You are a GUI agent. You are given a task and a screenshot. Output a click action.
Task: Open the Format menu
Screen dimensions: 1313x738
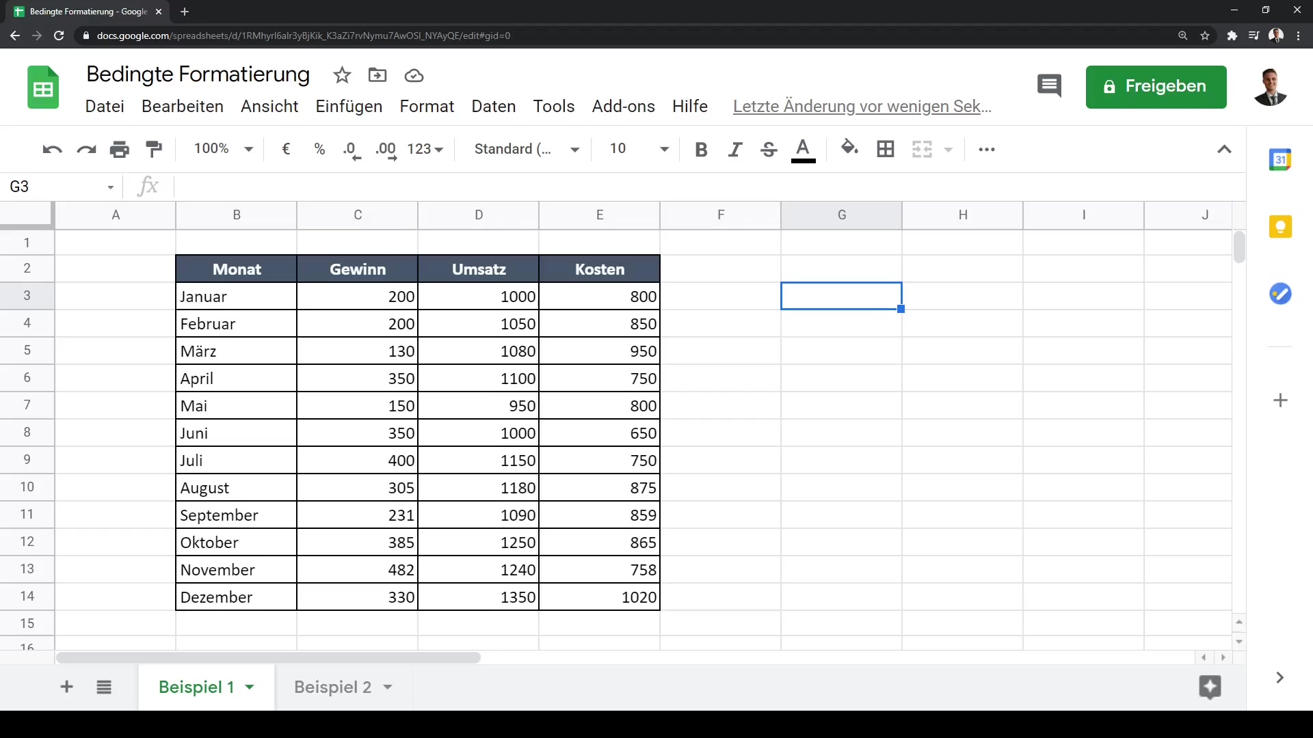[427, 107]
